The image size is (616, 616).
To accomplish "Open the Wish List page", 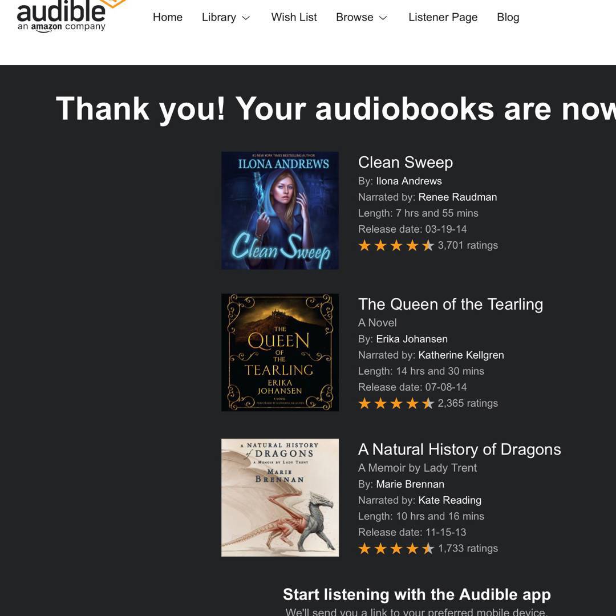I will click(x=294, y=17).
